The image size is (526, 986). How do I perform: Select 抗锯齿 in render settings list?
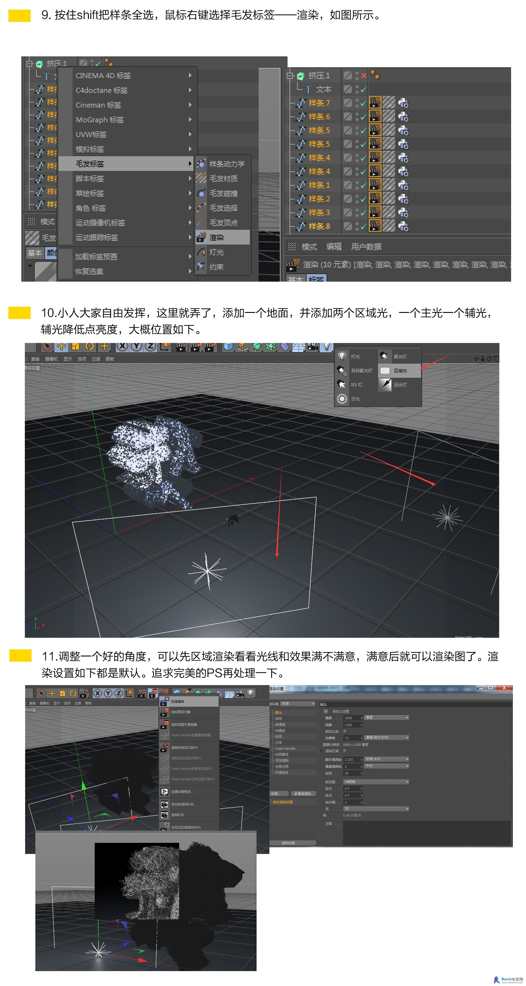click(280, 730)
